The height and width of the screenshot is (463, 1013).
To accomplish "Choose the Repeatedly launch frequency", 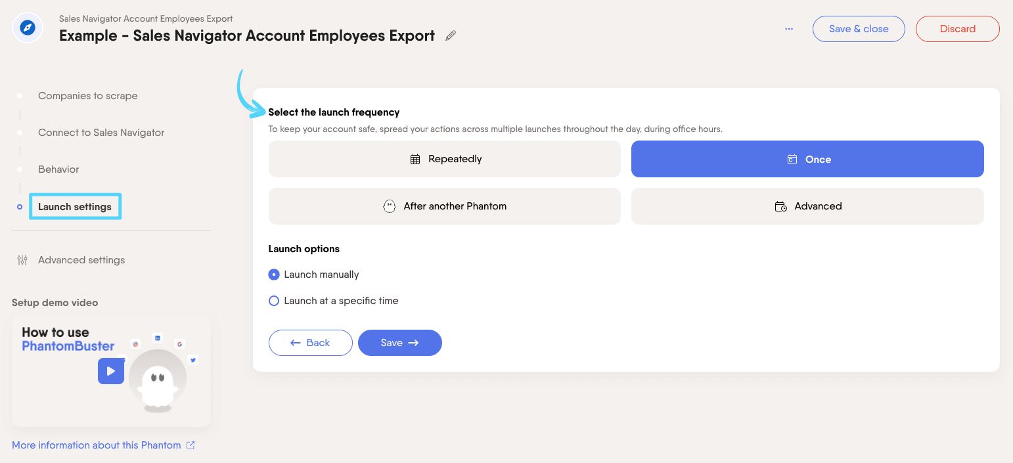I will tap(445, 159).
